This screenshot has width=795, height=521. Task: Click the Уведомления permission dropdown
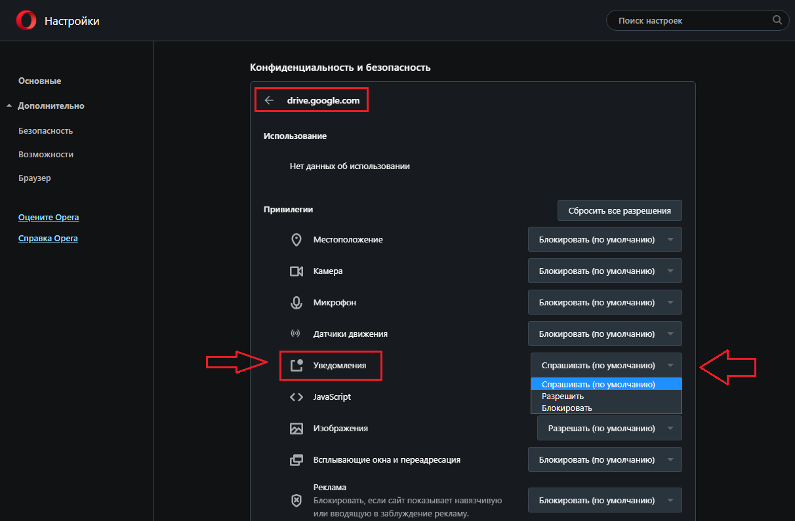(x=606, y=365)
